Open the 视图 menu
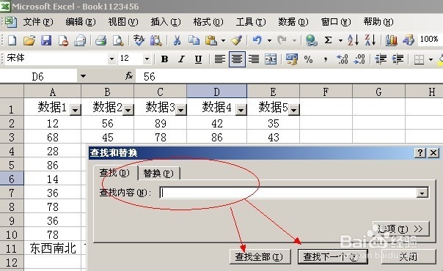Image resolution: width=443 pixels, height=271 pixels. coord(123,22)
